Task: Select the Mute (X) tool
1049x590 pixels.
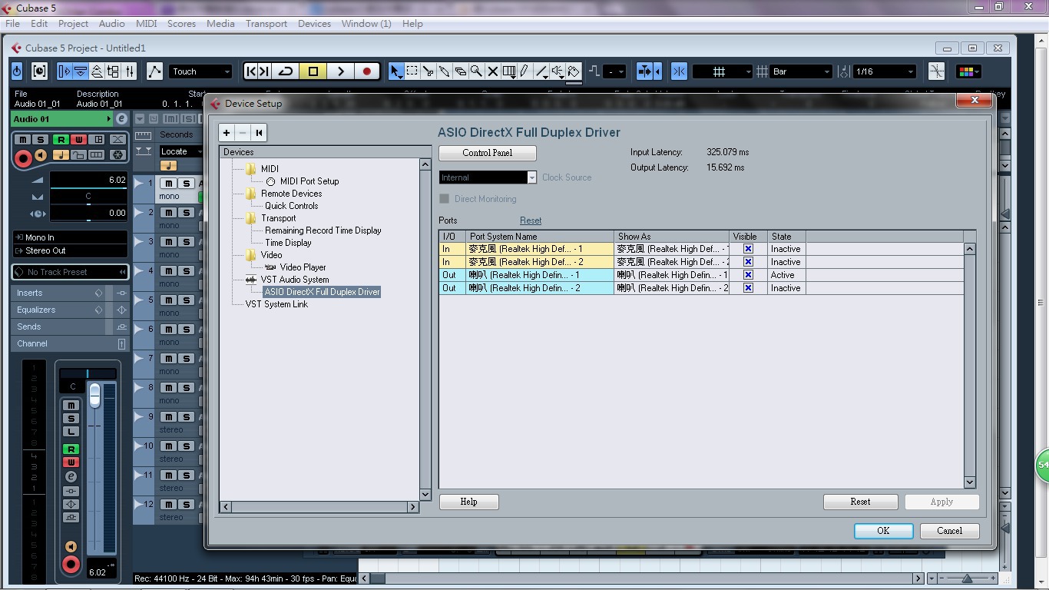Action: pyautogui.click(x=493, y=71)
